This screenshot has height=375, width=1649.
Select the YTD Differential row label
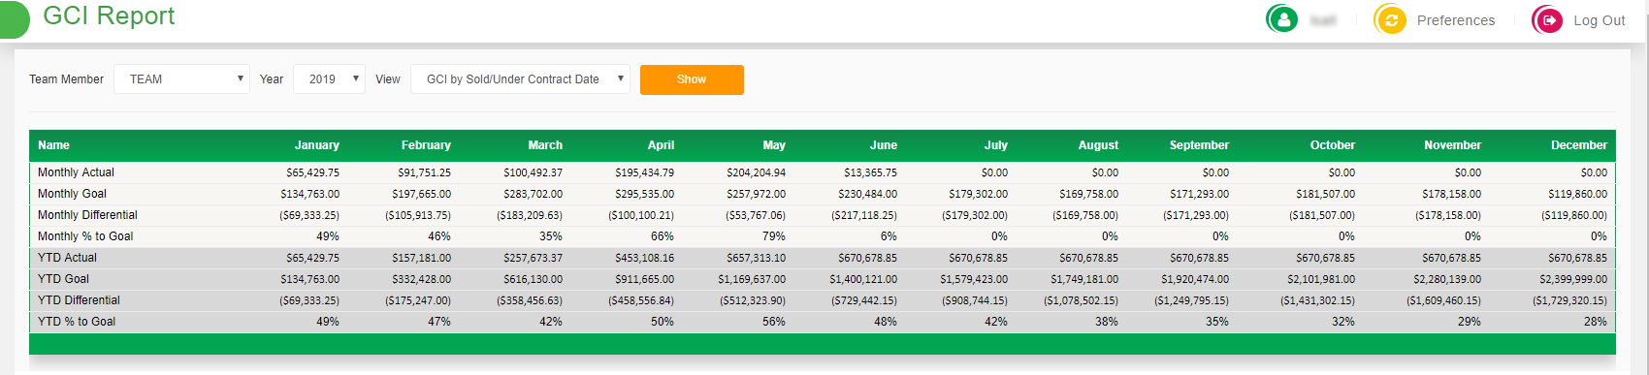(x=79, y=300)
